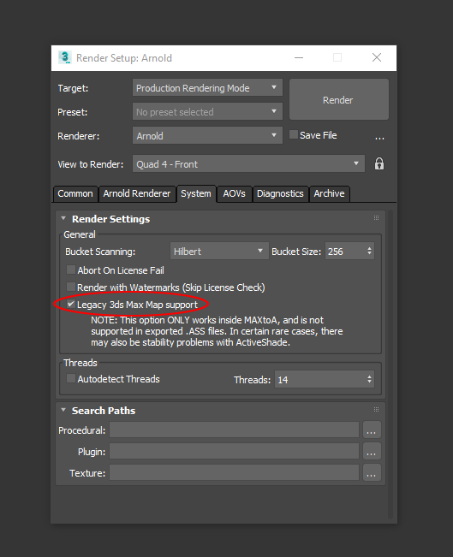The height and width of the screenshot is (557, 453).
Task: Adjust the Bucket Size spinner arrows
Action: (x=369, y=251)
